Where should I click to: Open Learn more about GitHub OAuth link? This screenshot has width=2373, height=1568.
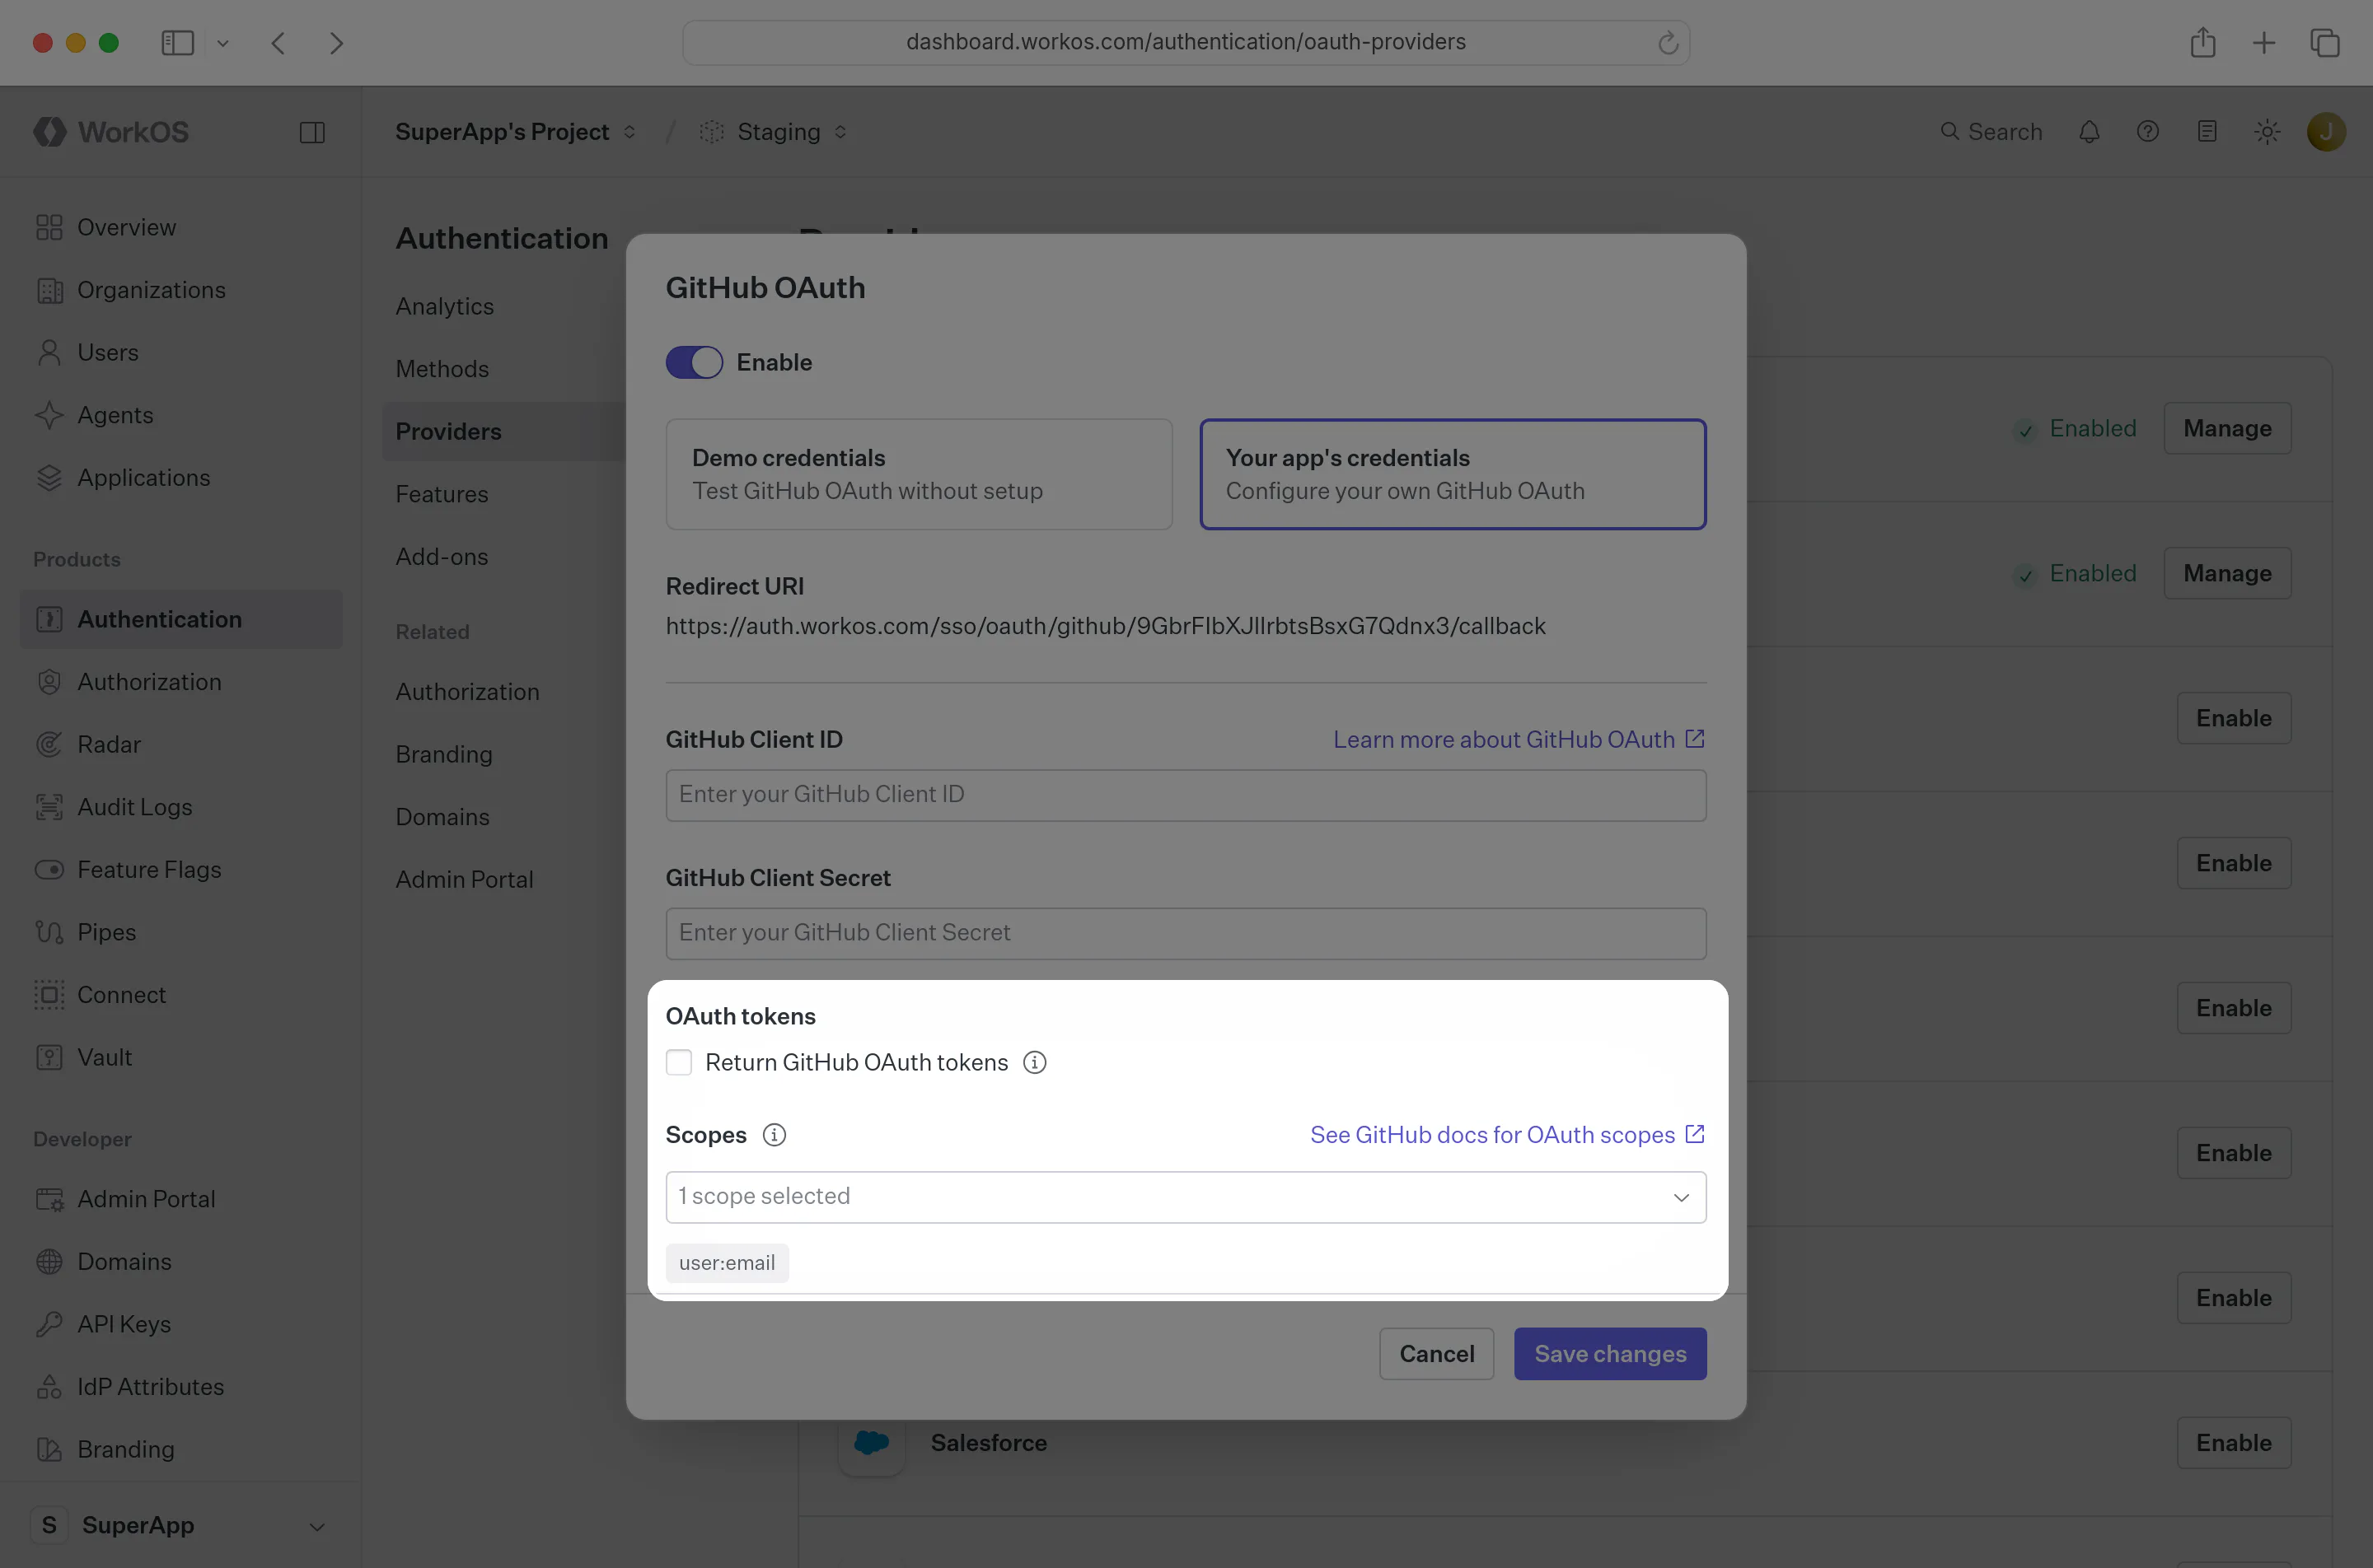(1519, 739)
